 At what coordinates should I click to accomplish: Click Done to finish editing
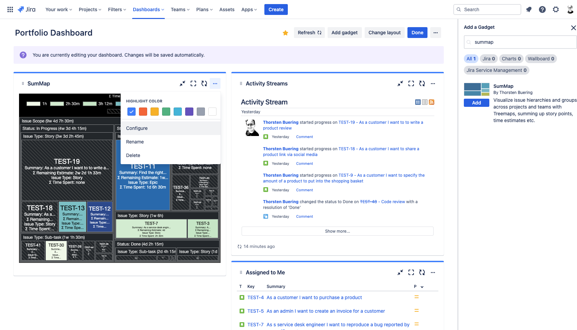[x=417, y=33]
